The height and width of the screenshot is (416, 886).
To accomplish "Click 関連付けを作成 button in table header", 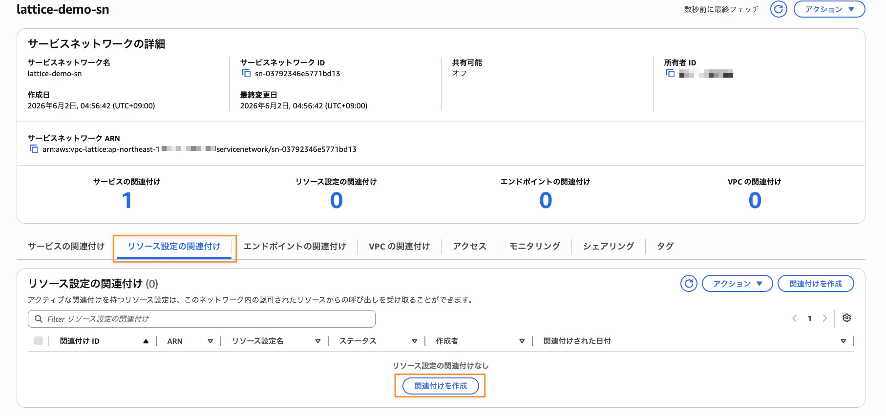I will point(816,284).
